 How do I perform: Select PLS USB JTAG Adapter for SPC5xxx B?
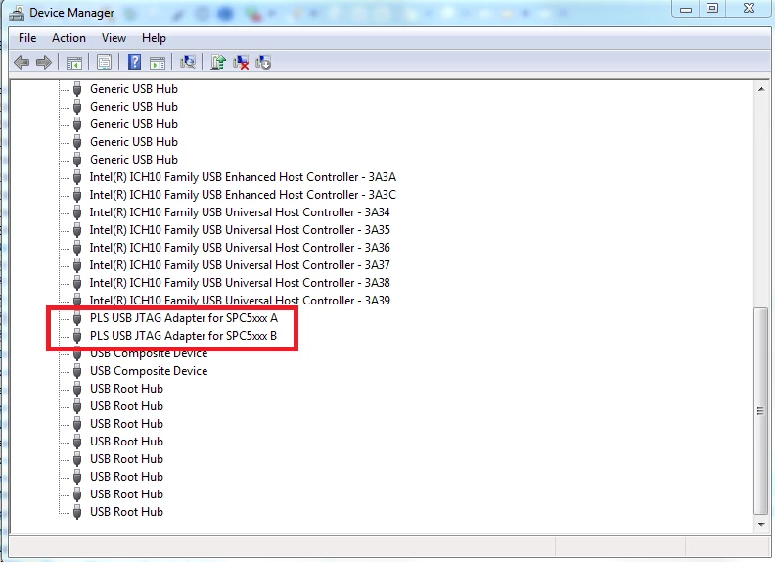183,336
